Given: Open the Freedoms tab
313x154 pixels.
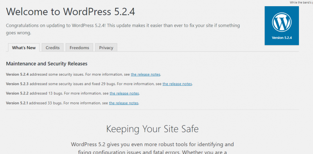Looking at the screenshot, I should pyautogui.click(x=79, y=48).
